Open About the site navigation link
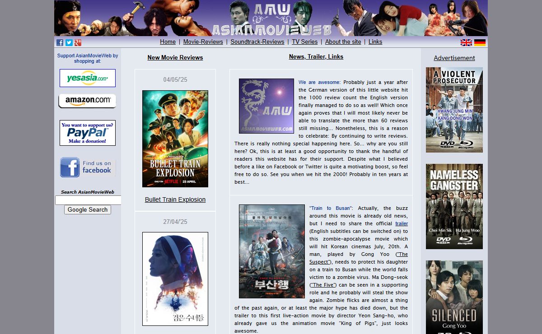Image resolution: width=542 pixels, height=334 pixels. [343, 42]
